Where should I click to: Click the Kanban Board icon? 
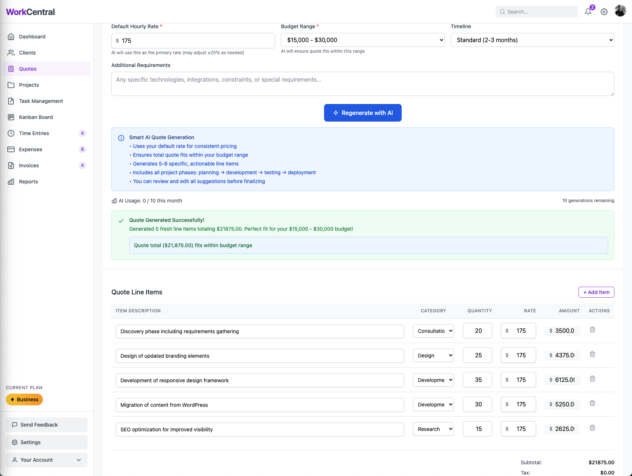11,117
